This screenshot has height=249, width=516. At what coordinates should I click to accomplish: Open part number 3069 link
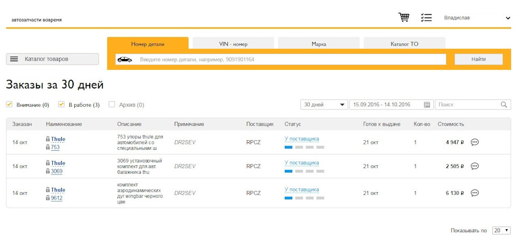point(56,171)
